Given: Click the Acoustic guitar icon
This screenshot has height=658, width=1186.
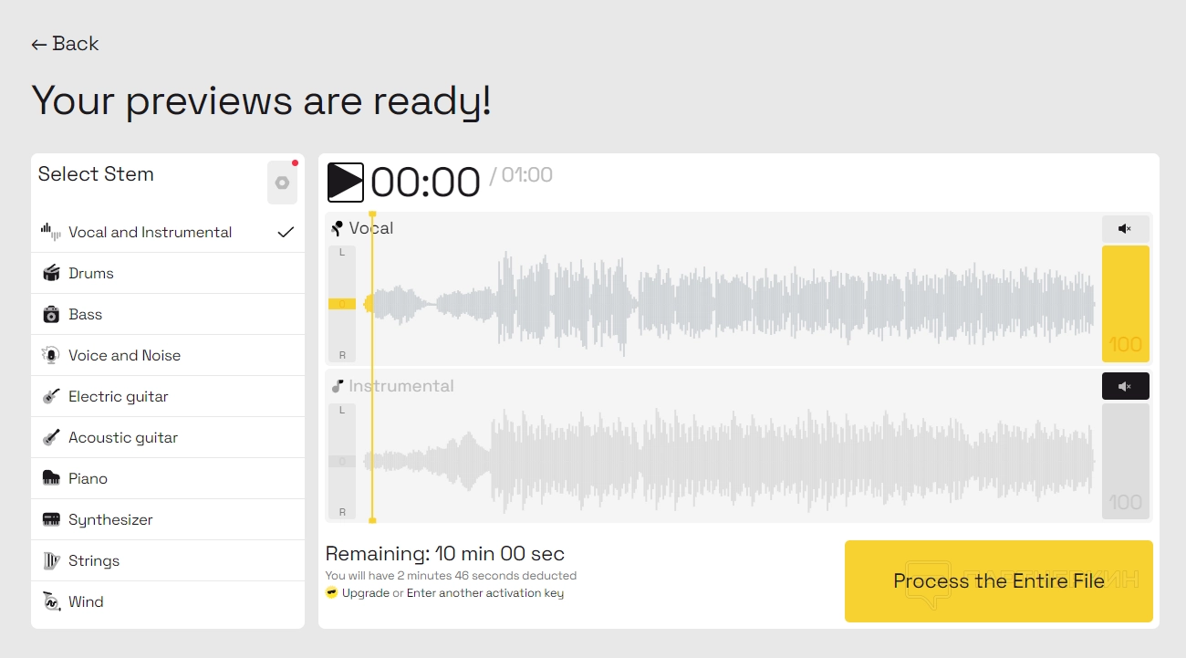Looking at the screenshot, I should pyautogui.click(x=51, y=437).
